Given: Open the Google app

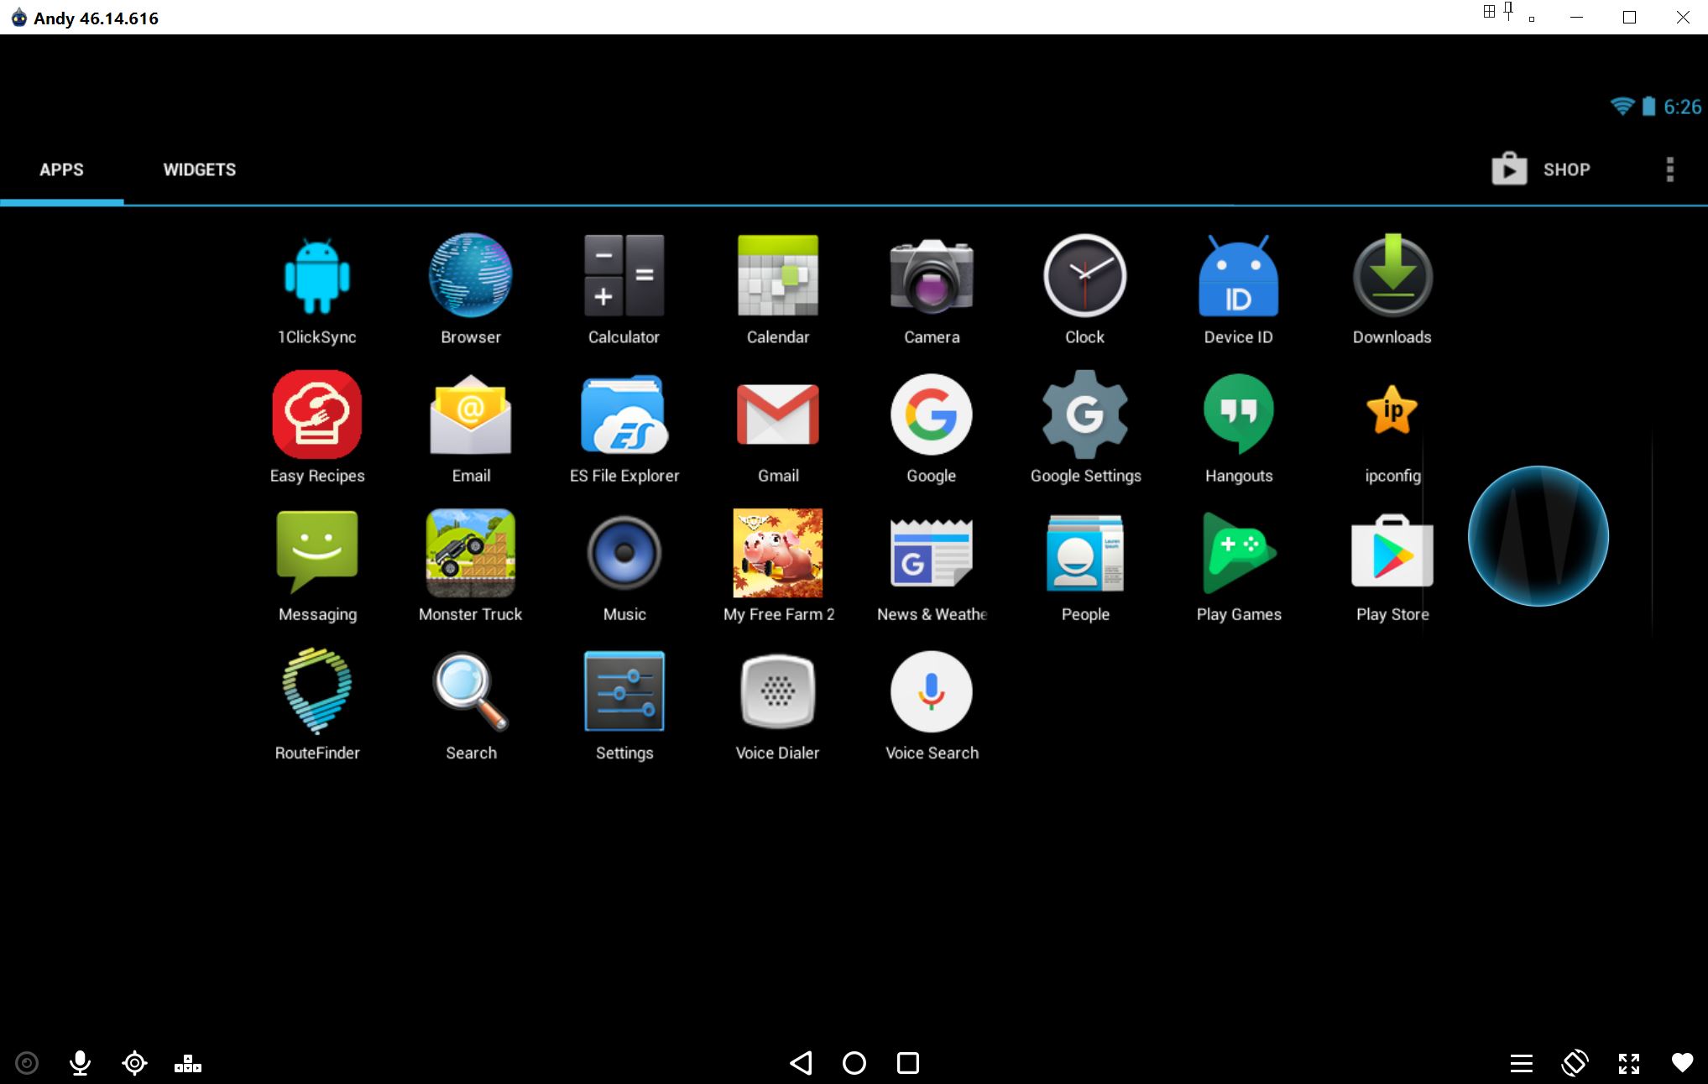Looking at the screenshot, I should tap(932, 428).
